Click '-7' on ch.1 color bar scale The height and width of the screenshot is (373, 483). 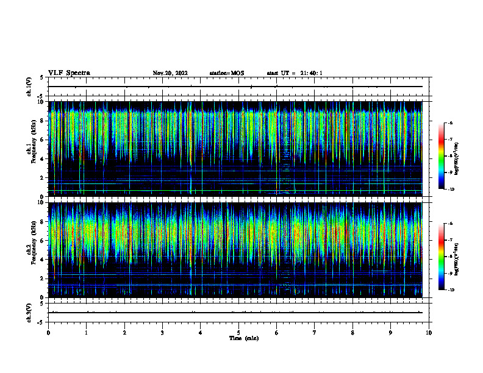coord(450,140)
